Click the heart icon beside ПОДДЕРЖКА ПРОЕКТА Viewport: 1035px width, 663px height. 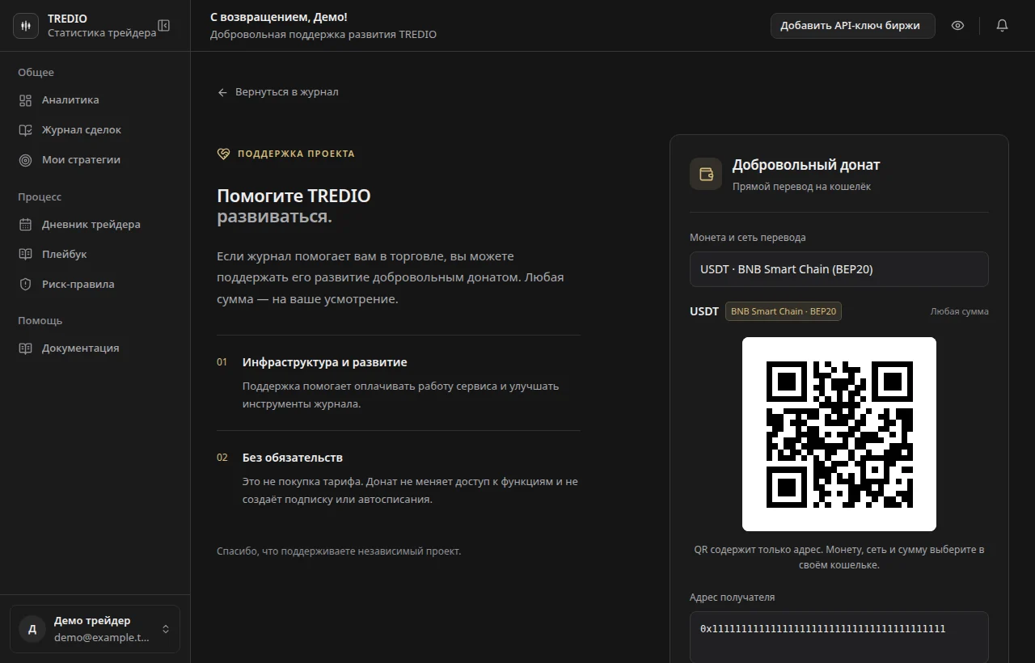223,154
